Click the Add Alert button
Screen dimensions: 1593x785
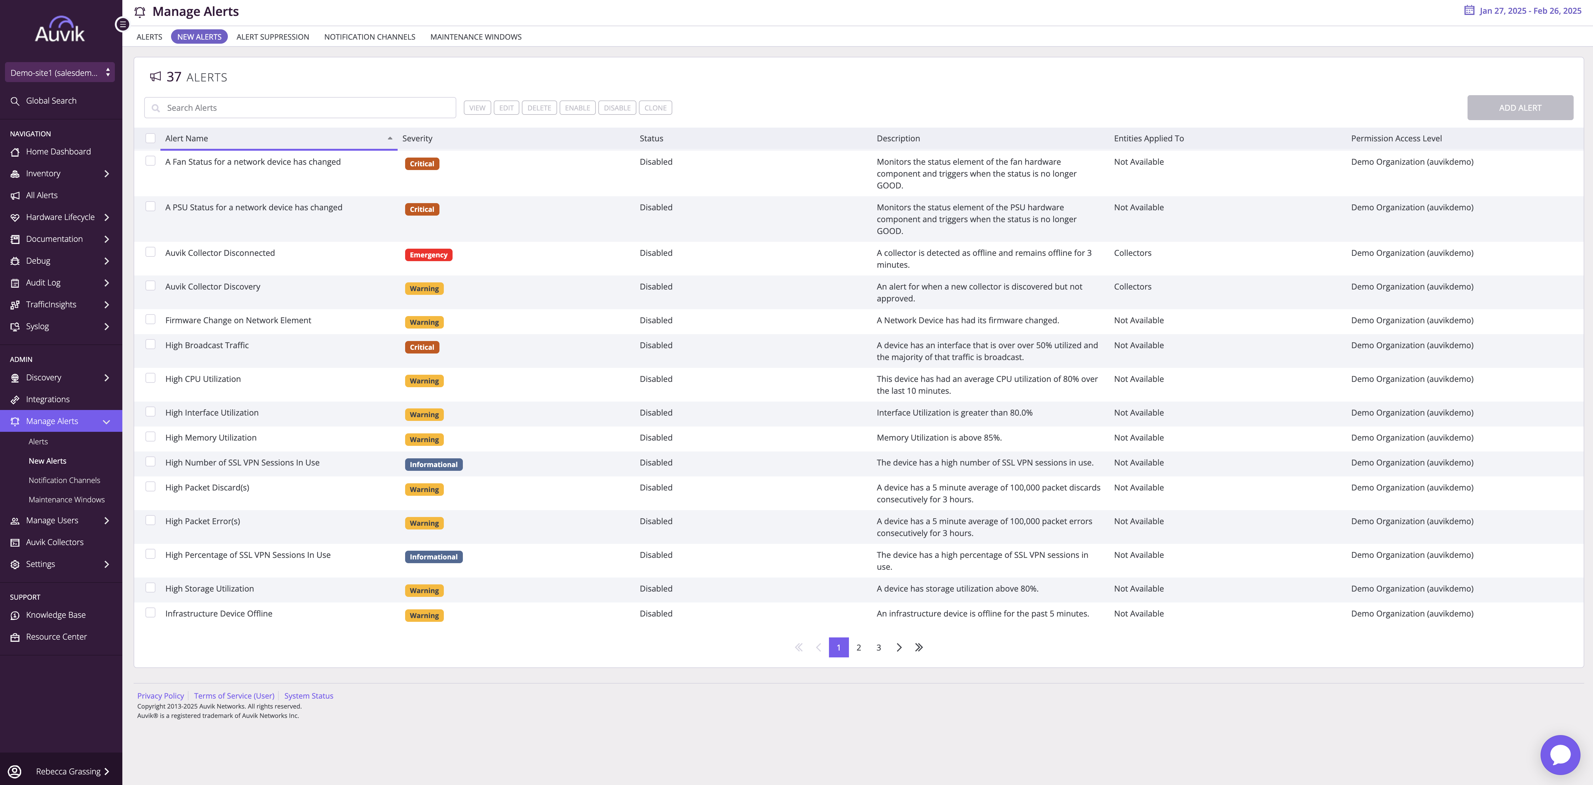tap(1520, 108)
